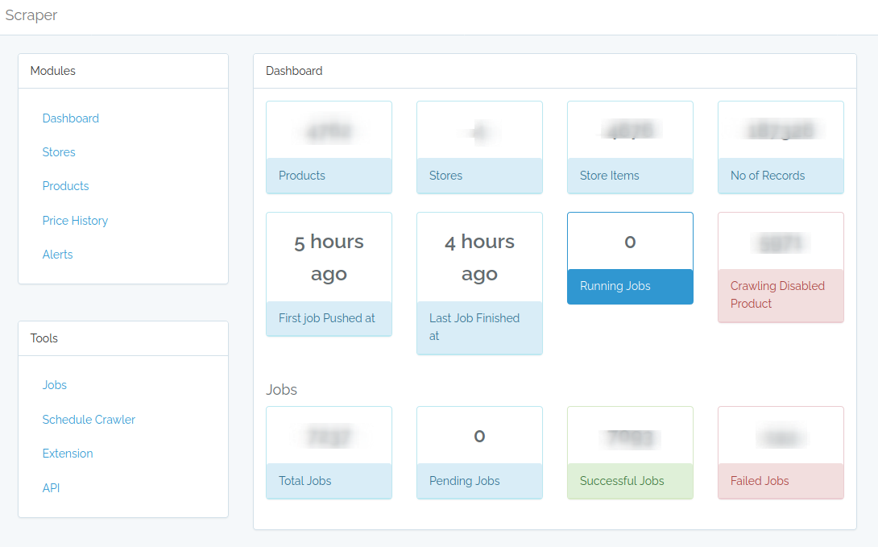The height and width of the screenshot is (547, 878).
Task: Select the Pending Jobs card
Action: coord(479,453)
